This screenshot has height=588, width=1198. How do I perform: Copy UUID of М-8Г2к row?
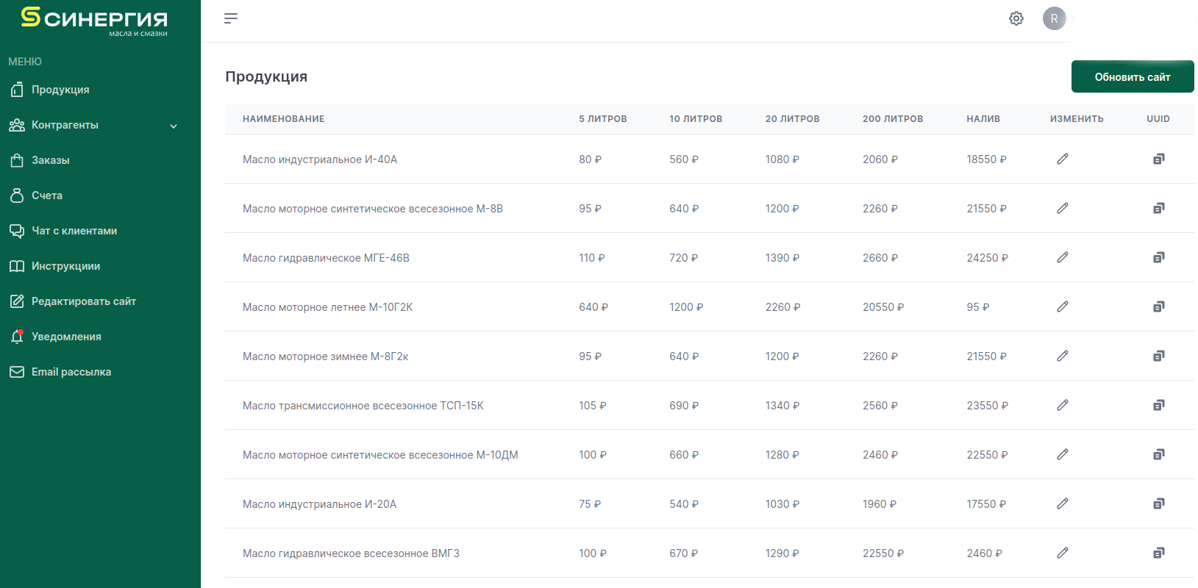tap(1159, 356)
